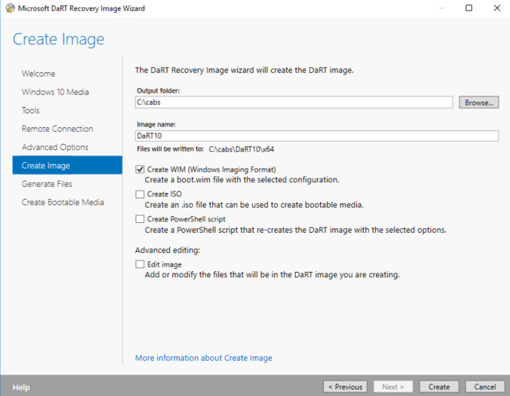Screen dimensions: 510x396
Task: Open the Create Bootable Media step
Action: click(x=63, y=202)
